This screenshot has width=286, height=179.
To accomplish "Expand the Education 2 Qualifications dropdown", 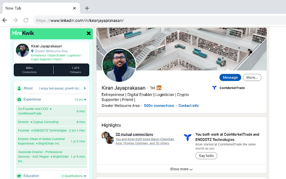I will coord(74,176).
